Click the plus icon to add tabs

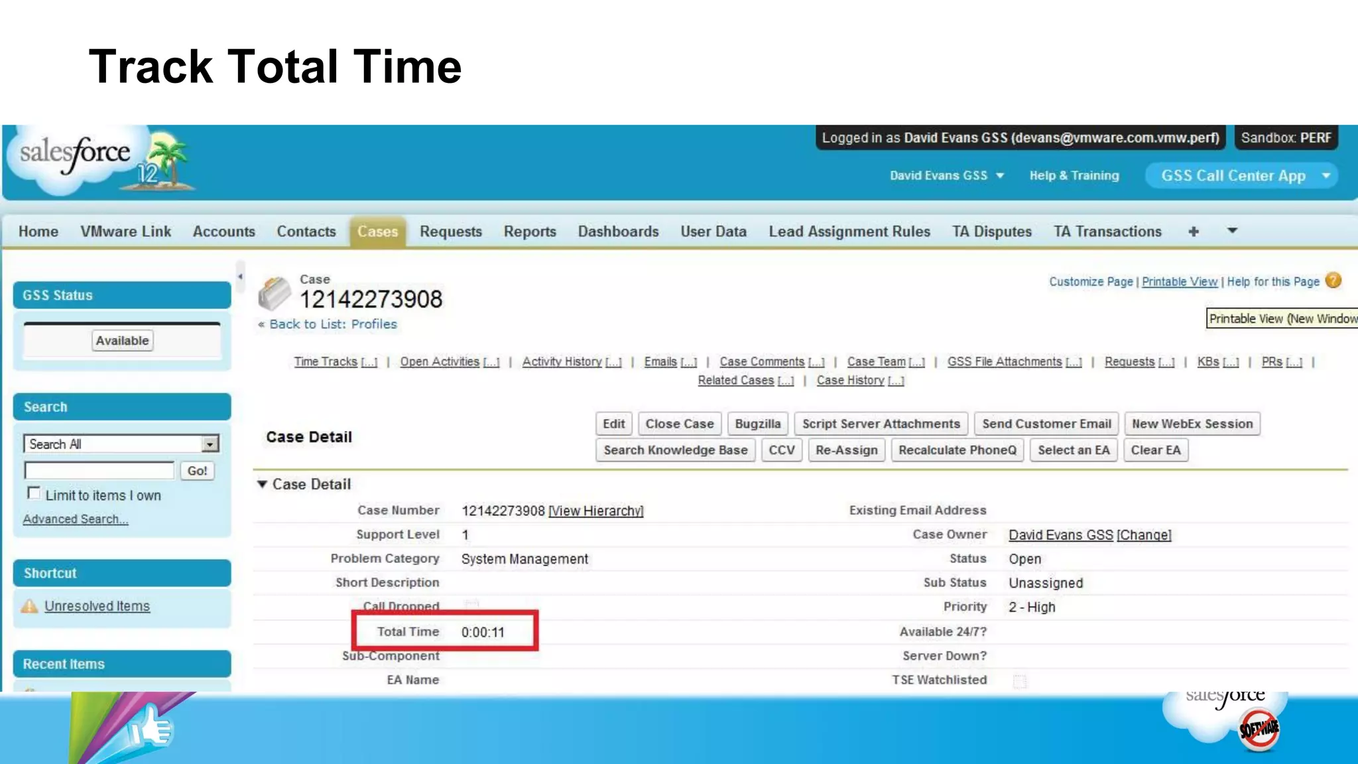coord(1193,231)
